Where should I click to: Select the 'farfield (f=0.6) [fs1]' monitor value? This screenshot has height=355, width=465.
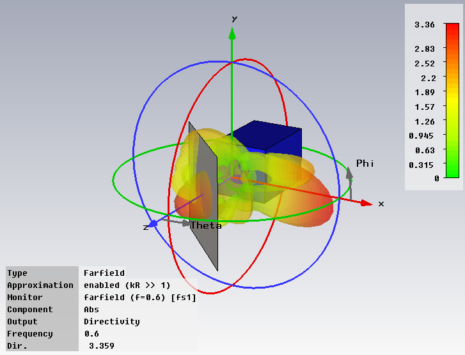(x=140, y=298)
